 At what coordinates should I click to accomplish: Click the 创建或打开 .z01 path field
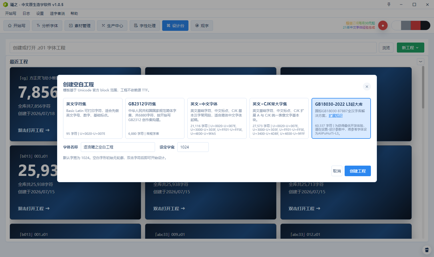pyautogui.click(x=193, y=48)
